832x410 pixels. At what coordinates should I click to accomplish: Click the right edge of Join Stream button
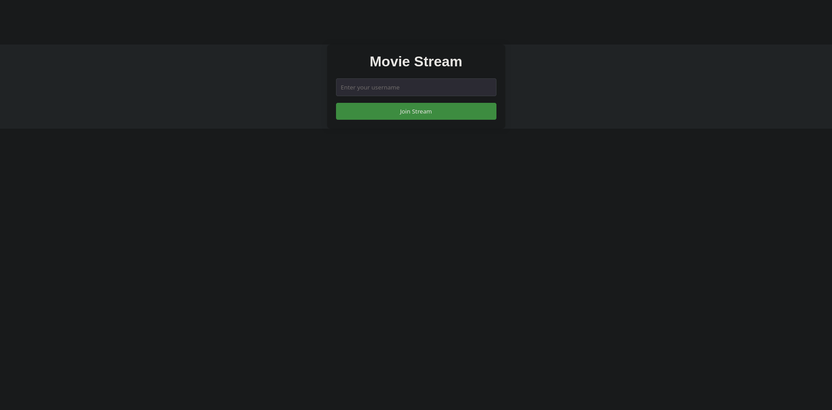(x=493, y=111)
